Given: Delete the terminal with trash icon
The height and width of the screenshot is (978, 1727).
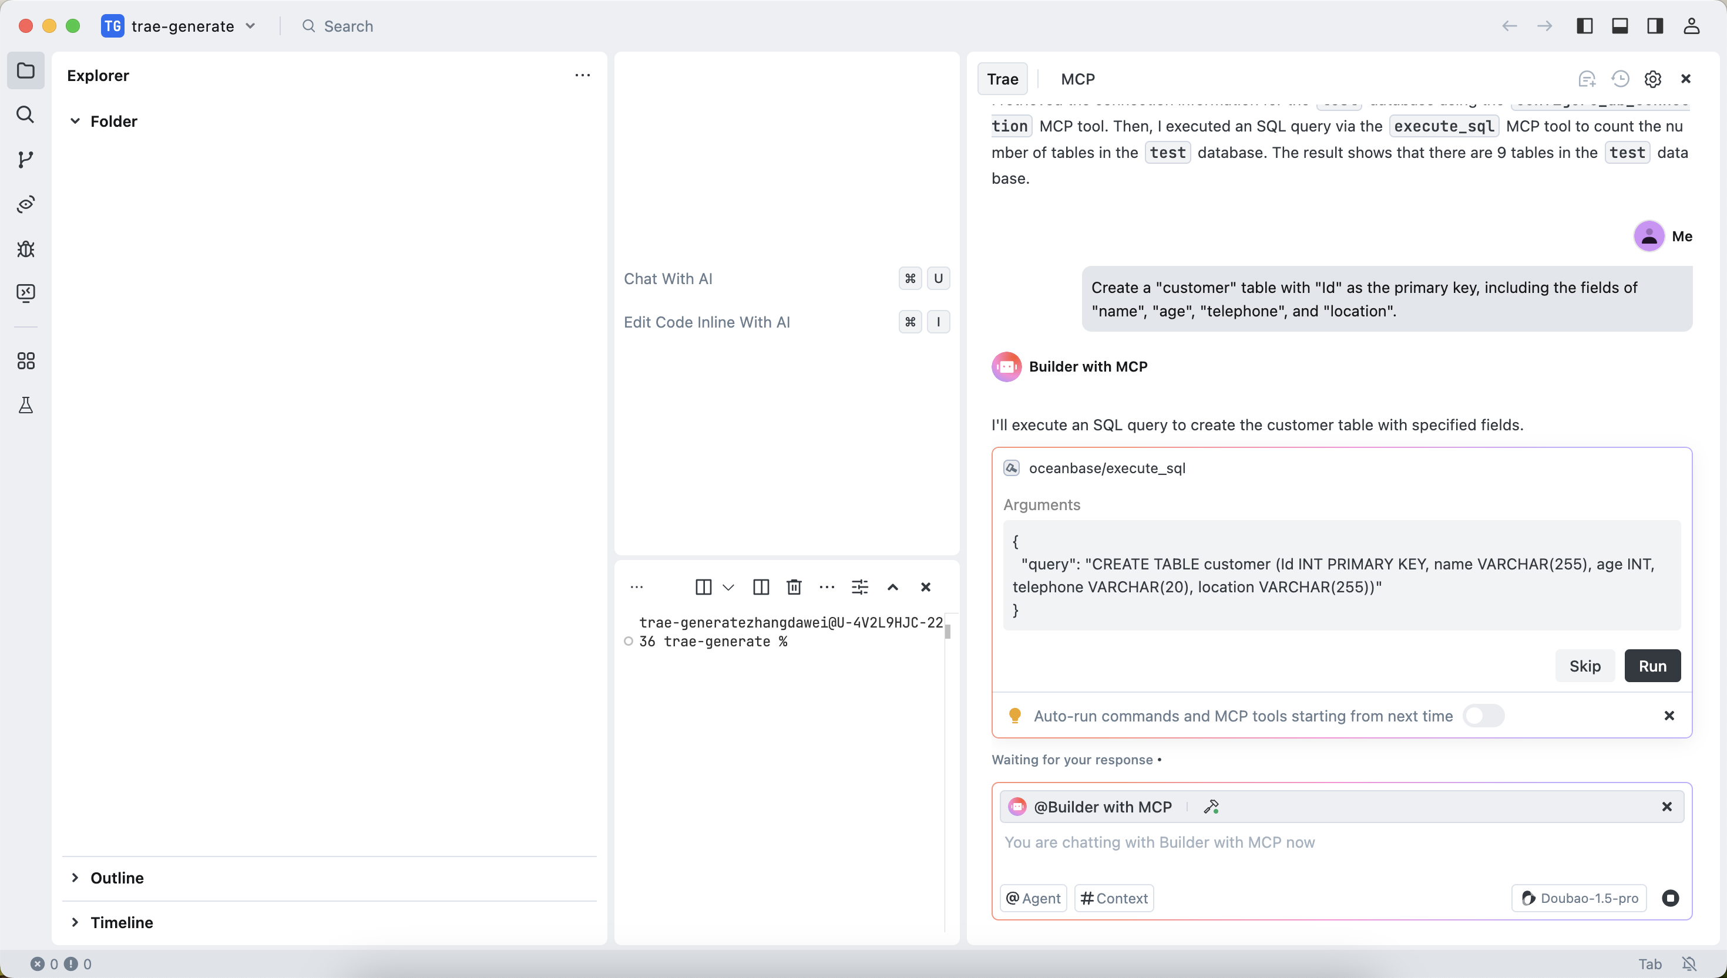Looking at the screenshot, I should pos(794,587).
